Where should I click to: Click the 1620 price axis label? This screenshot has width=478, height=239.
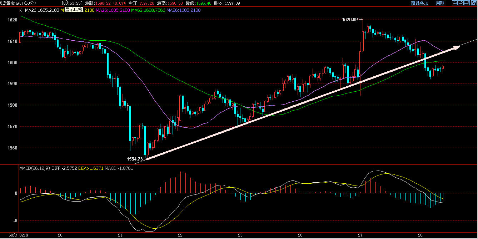13,20
